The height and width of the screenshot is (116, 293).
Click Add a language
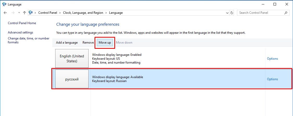tap(67, 43)
